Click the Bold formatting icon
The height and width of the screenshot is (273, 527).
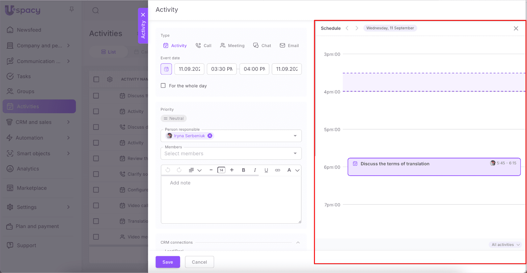tap(243, 170)
